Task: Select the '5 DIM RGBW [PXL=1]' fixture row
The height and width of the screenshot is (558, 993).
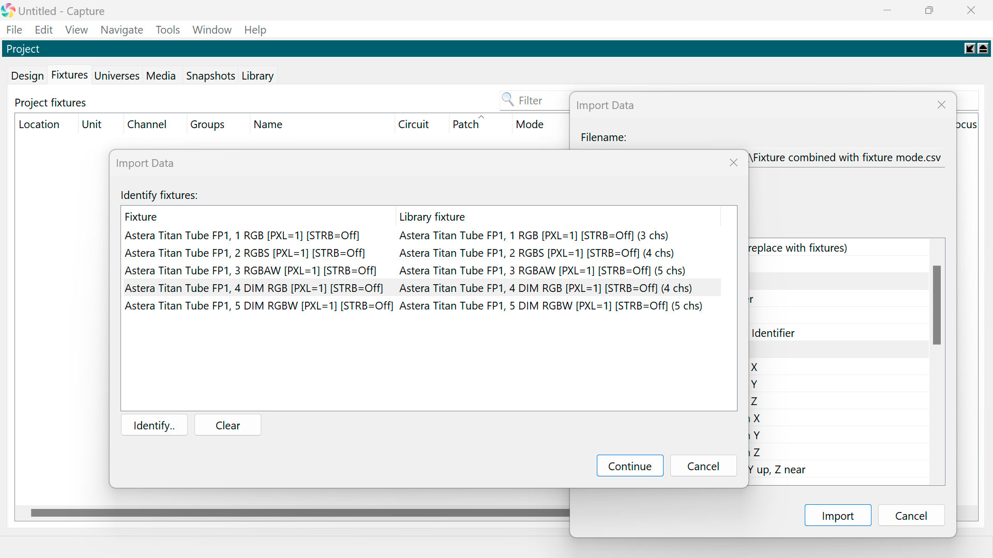Action: (x=259, y=306)
